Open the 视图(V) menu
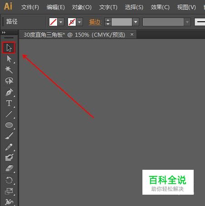The width and height of the screenshot is (205, 206). tap(186, 7)
